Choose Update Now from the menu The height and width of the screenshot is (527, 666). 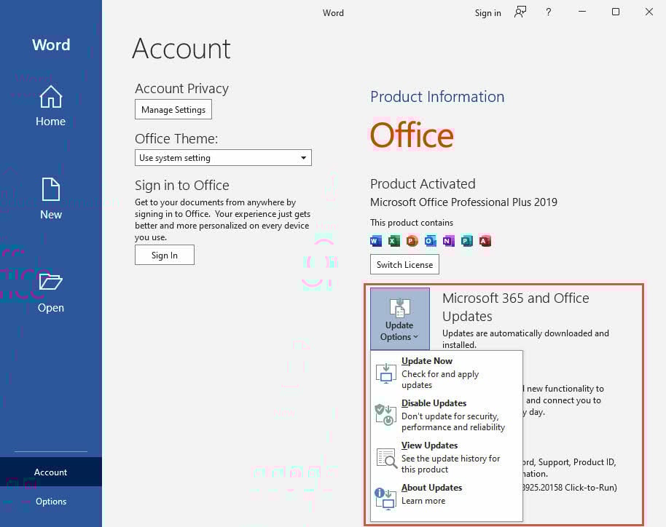coord(447,373)
